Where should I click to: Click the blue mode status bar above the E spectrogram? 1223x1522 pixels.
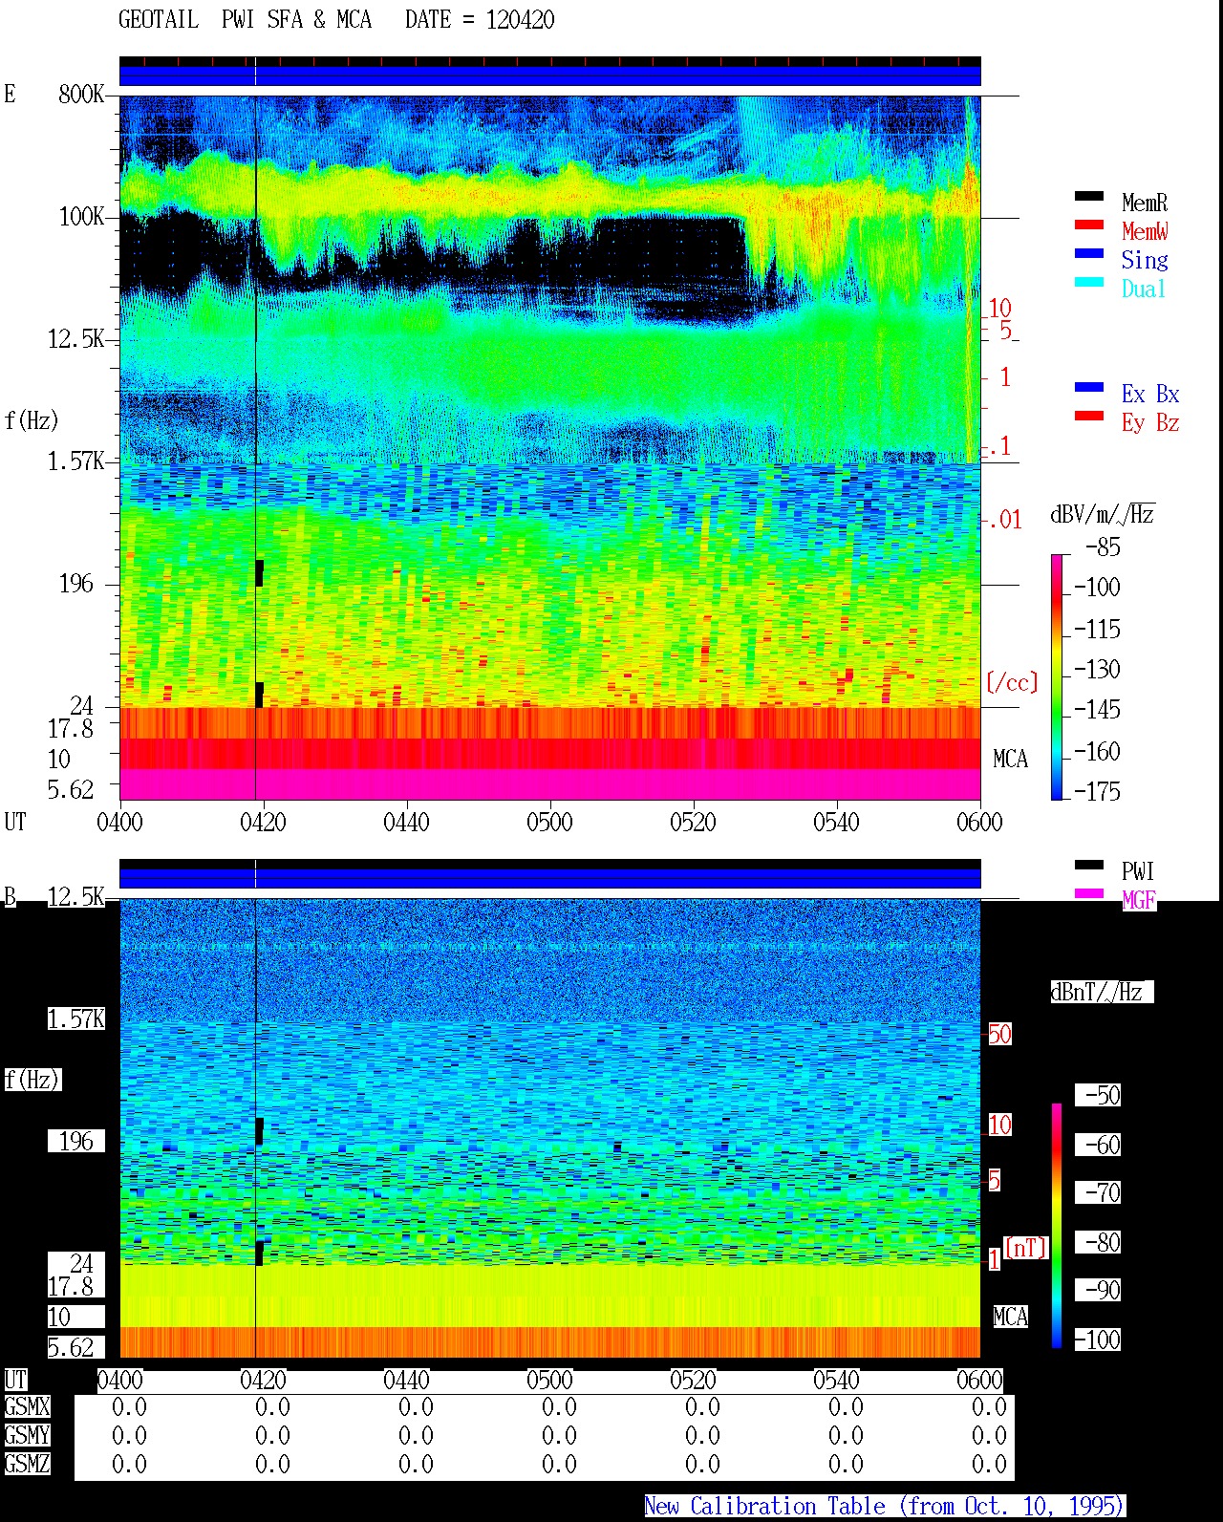(x=550, y=75)
